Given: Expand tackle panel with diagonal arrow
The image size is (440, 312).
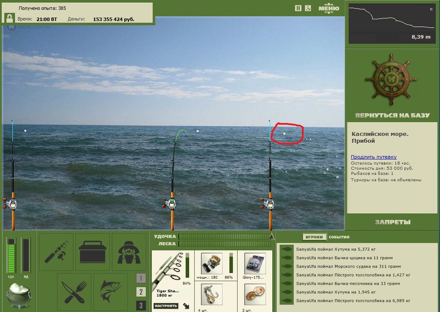Looking at the screenshot, I should pyautogui.click(x=186, y=306).
